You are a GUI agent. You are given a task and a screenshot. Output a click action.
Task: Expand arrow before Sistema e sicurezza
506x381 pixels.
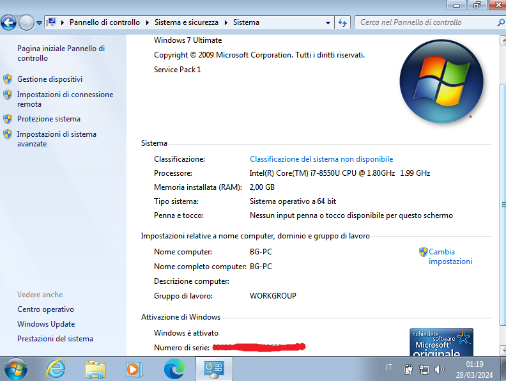tap(148, 22)
